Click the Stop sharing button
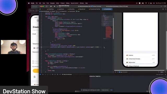 [x=105, y=90]
